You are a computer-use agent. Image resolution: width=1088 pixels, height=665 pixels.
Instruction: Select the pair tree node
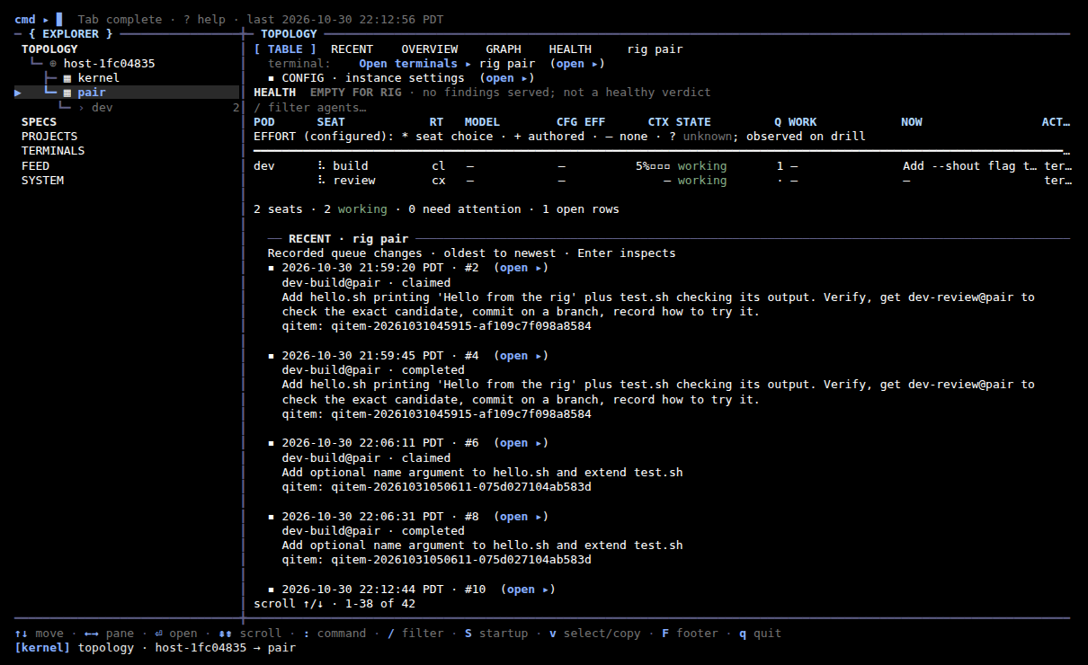pyautogui.click(x=91, y=93)
